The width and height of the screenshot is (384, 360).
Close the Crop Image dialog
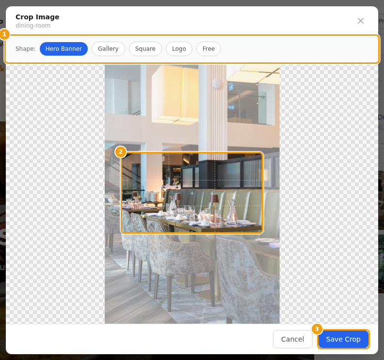pyautogui.click(x=361, y=21)
